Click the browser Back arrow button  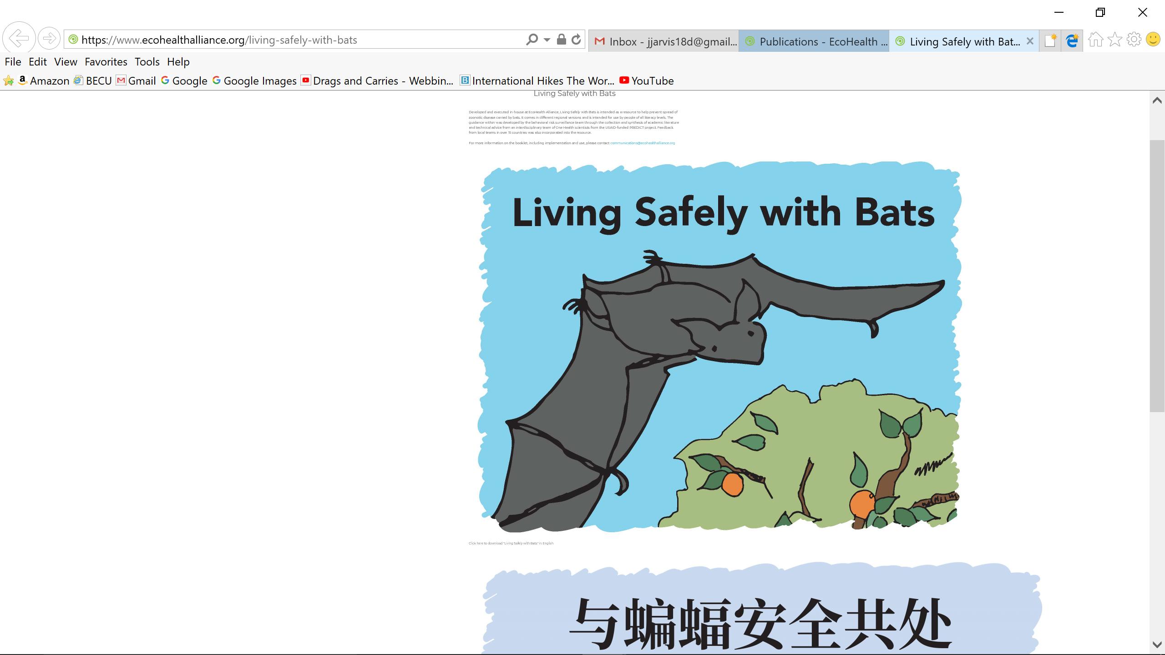tap(19, 38)
